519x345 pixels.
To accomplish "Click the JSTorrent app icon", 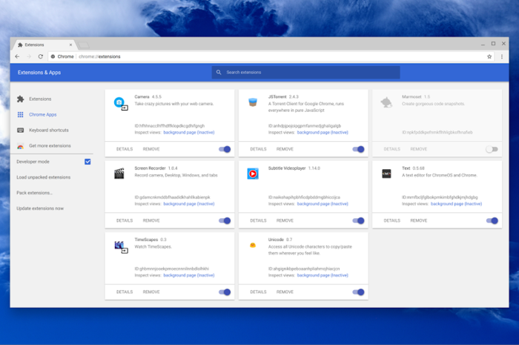I will [253, 102].
